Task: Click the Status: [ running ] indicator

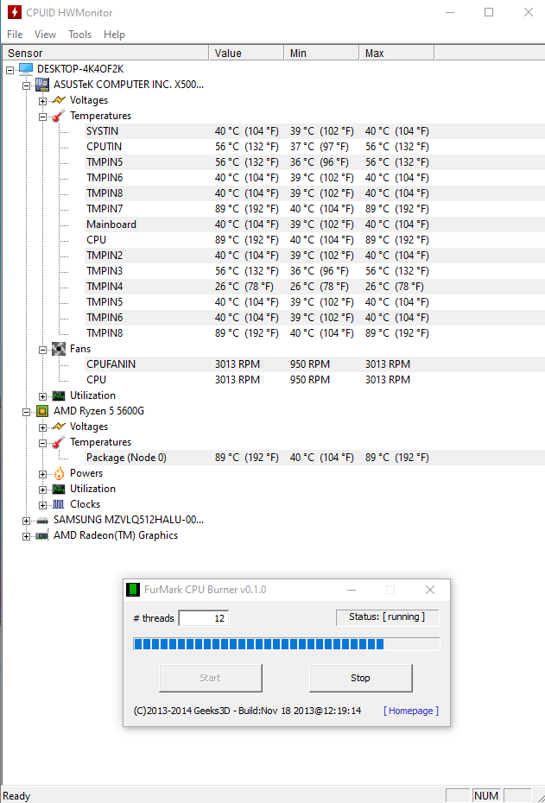Action: (387, 617)
